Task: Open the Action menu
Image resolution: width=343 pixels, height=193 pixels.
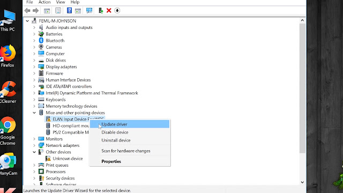Action: [x=44, y=2]
